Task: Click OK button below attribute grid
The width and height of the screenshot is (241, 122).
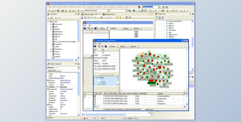Action: 103,74
